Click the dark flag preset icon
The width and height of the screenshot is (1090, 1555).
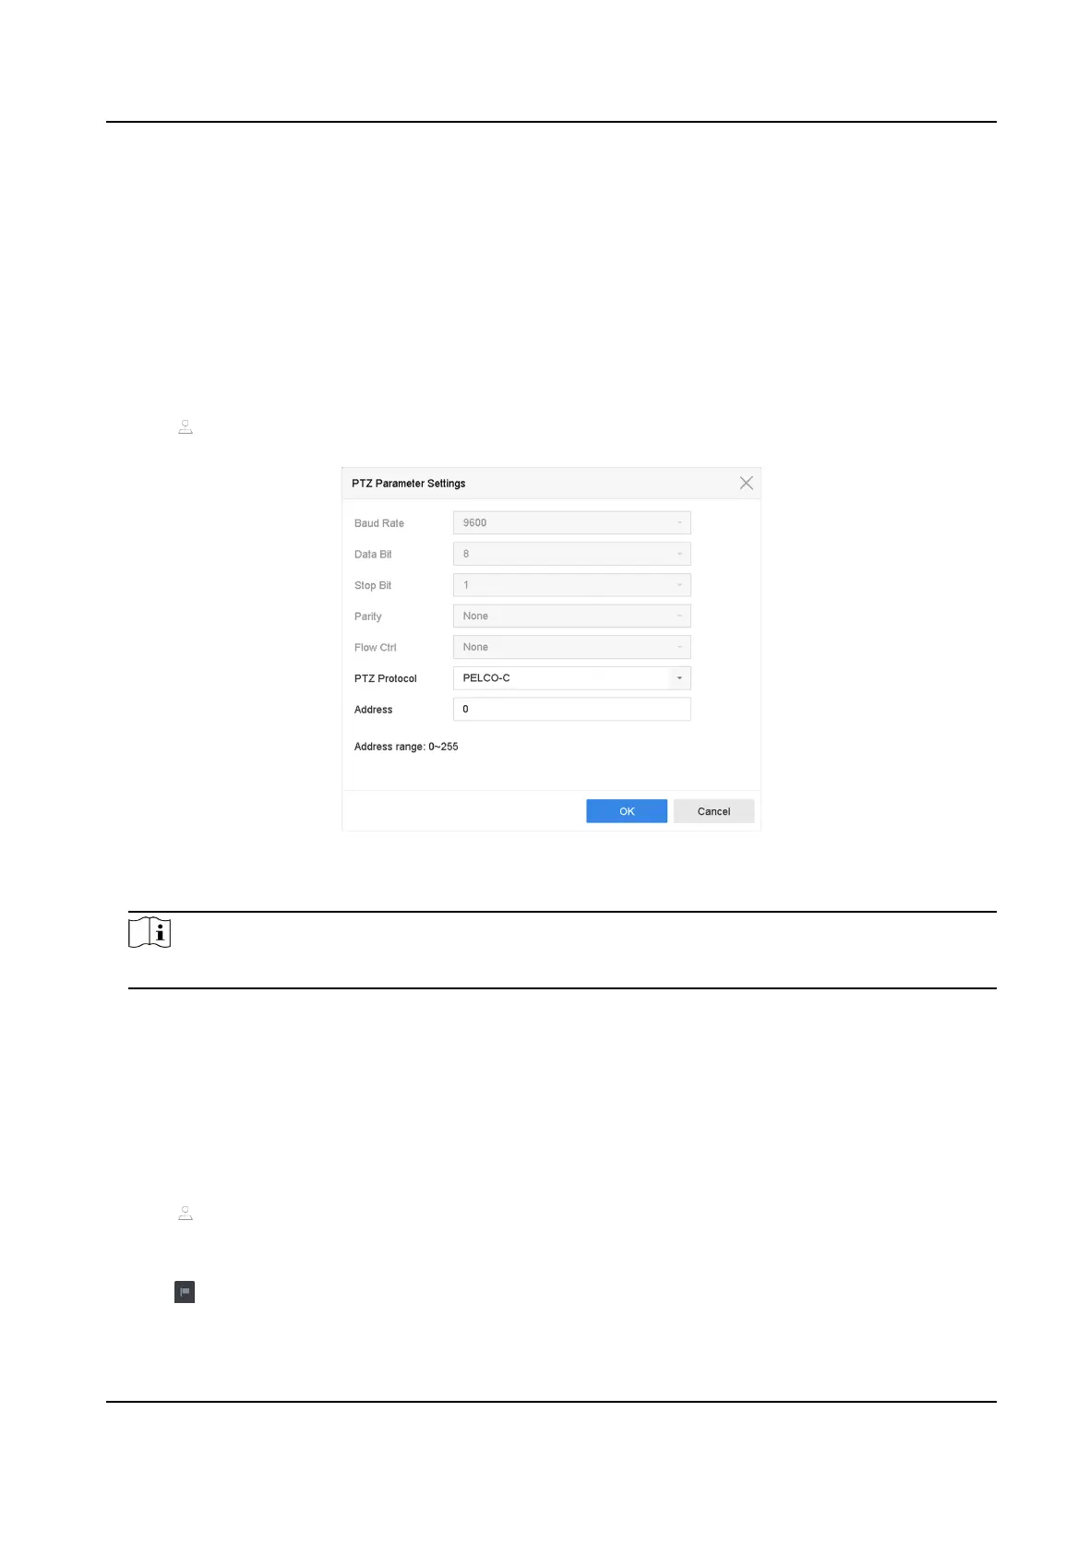(185, 1292)
